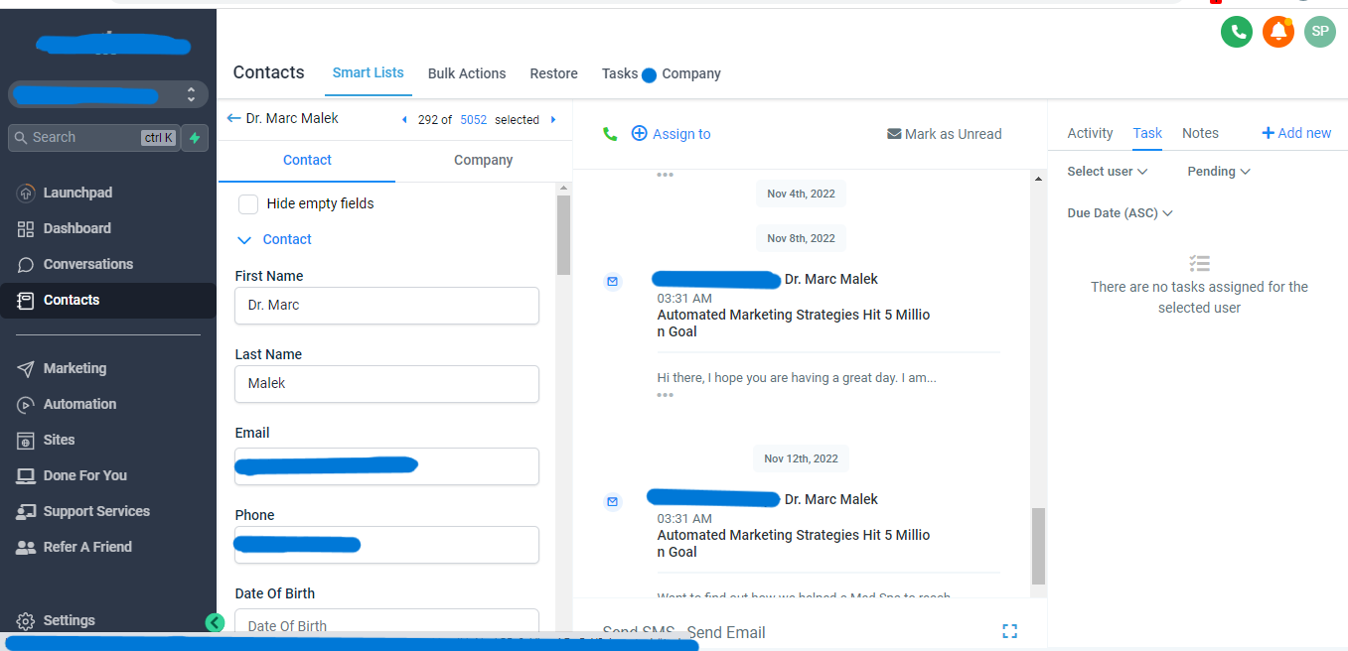The width and height of the screenshot is (1348, 651).
Task: Go to the next contact with right arrow
Action: pos(553,119)
